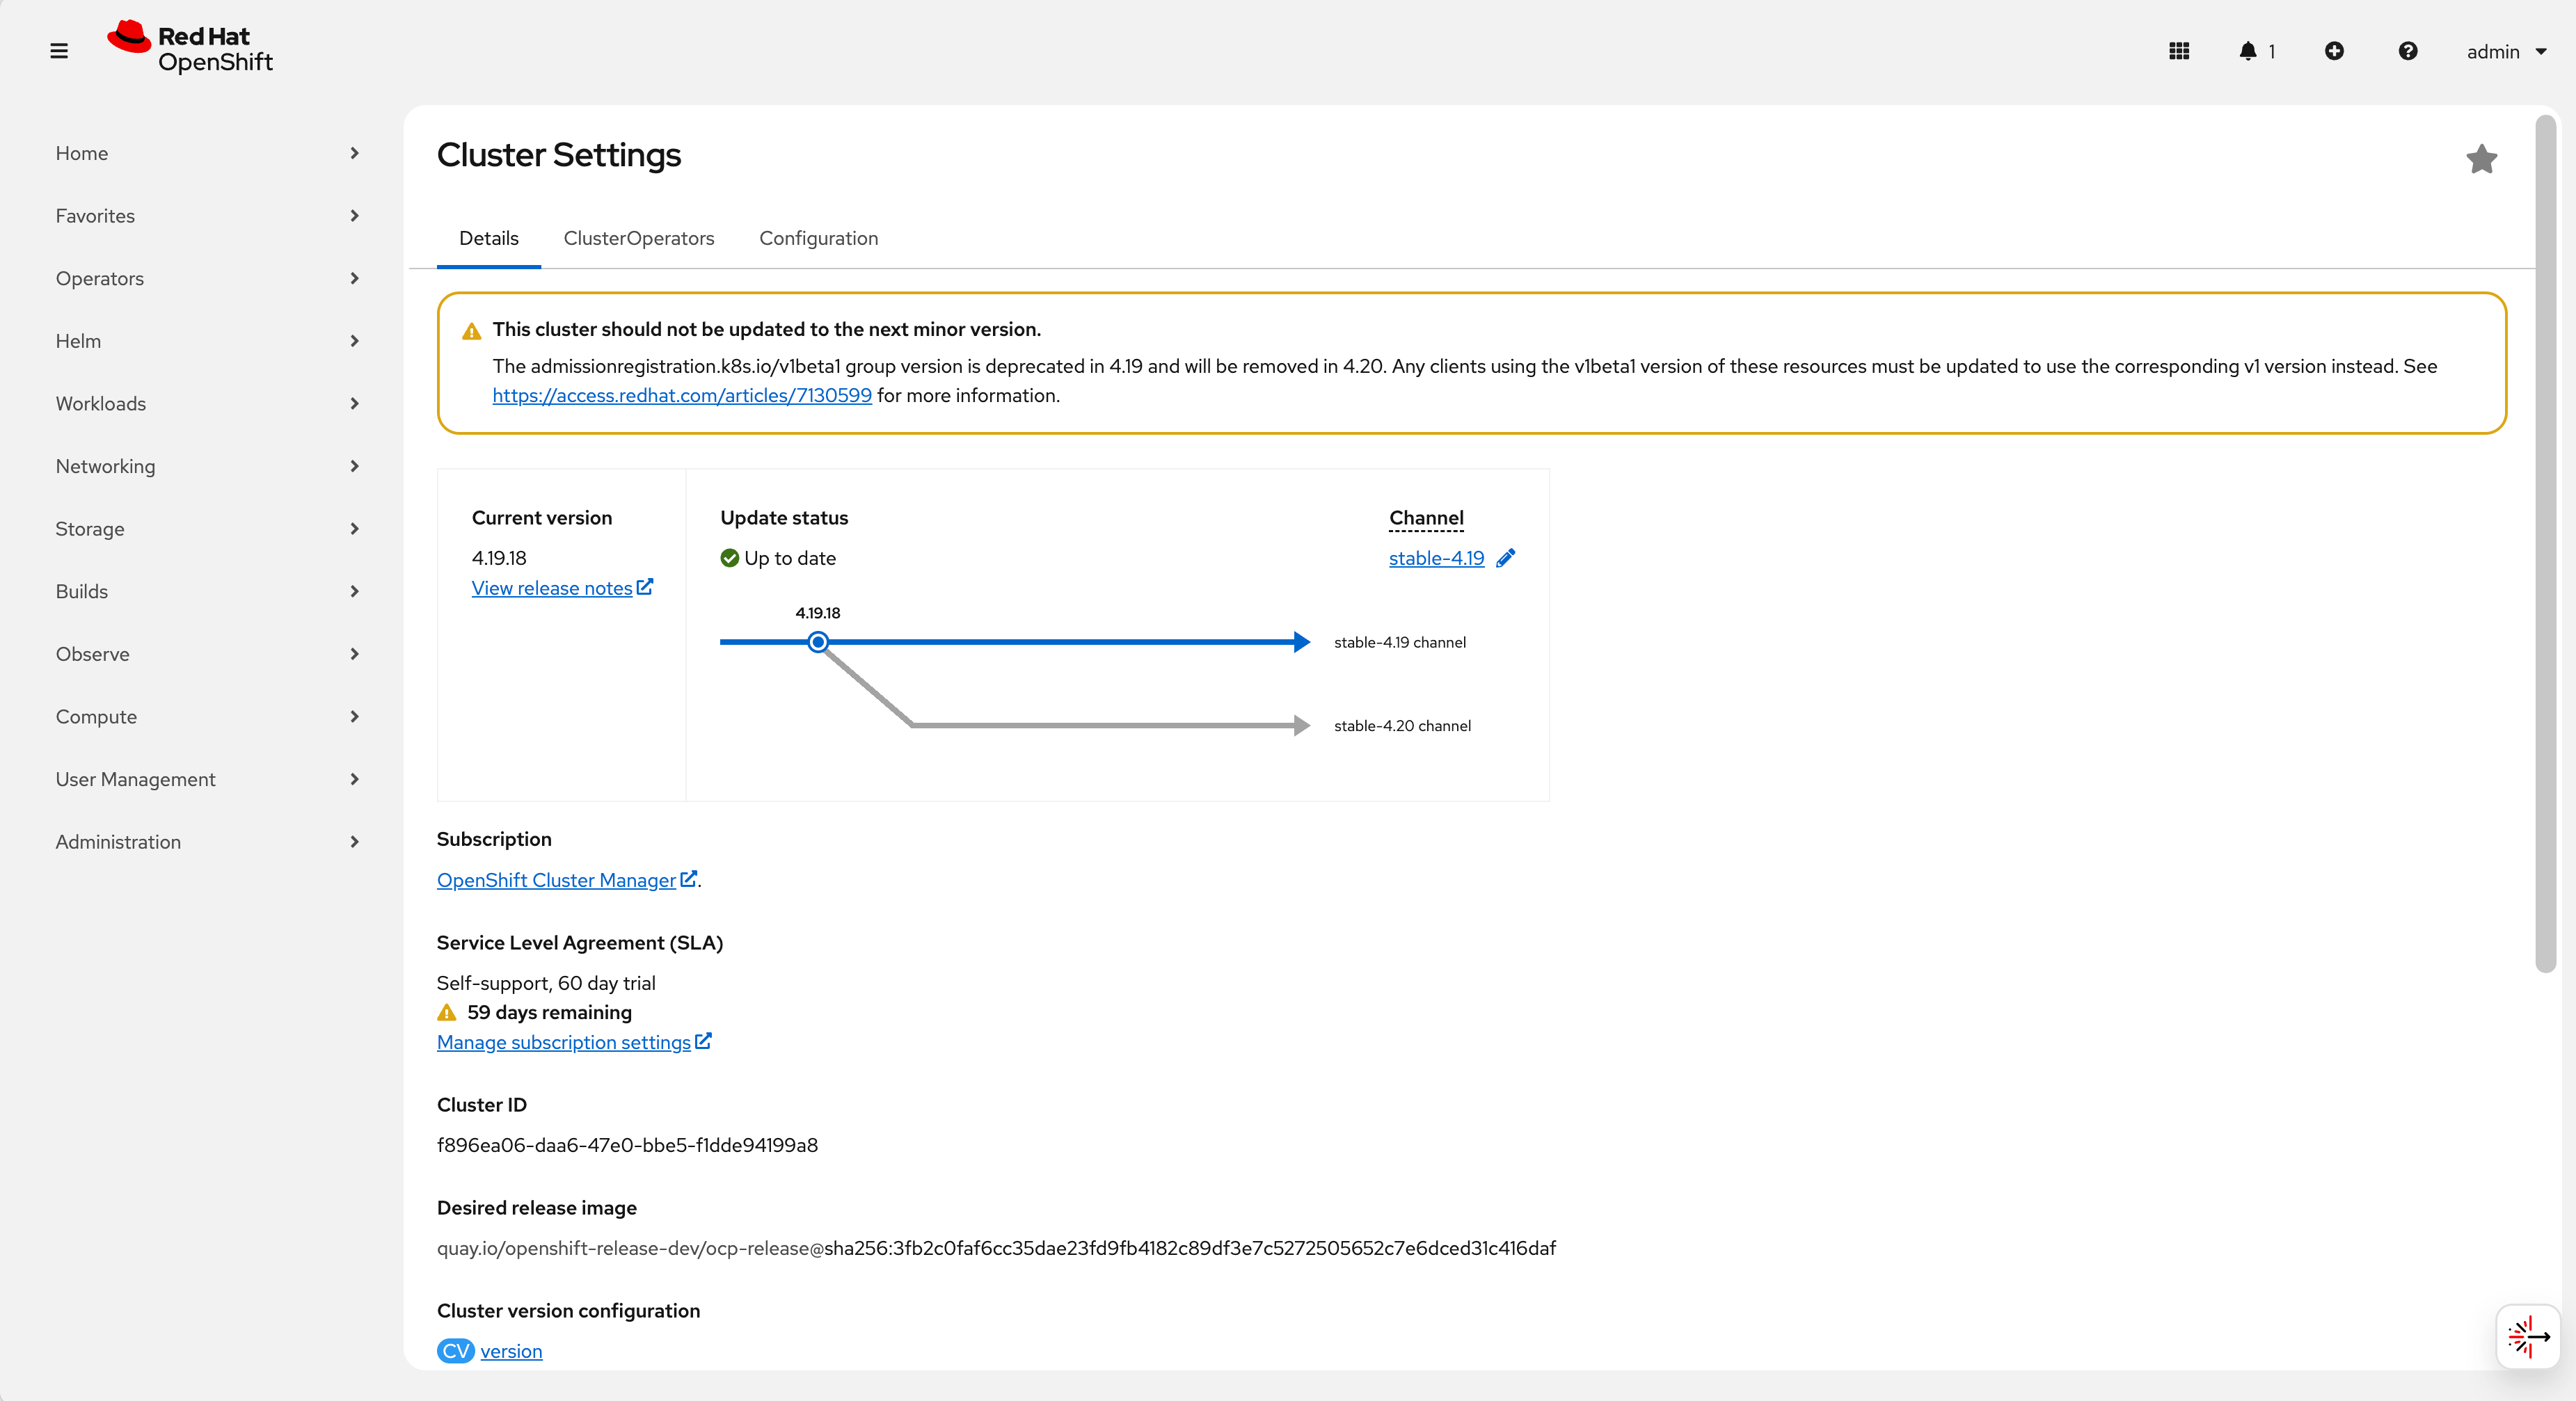Open the Lightspeed assistant floating button
Viewport: 2576px width, 1401px height.
click(2527, 1336)
